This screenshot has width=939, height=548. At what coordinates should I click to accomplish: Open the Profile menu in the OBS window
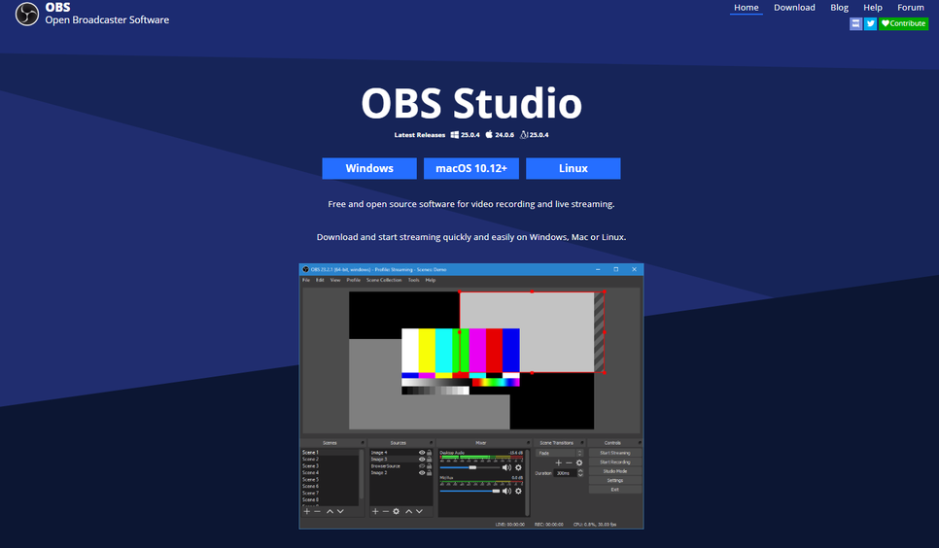click(353, 280)
